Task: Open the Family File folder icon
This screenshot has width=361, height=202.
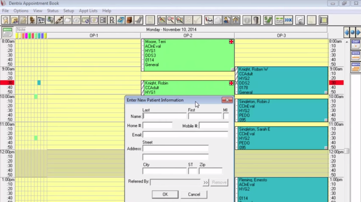Action: (x=14, y=20)
